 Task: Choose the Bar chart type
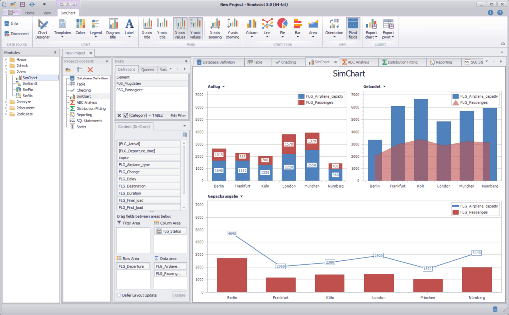click(298, 29)
